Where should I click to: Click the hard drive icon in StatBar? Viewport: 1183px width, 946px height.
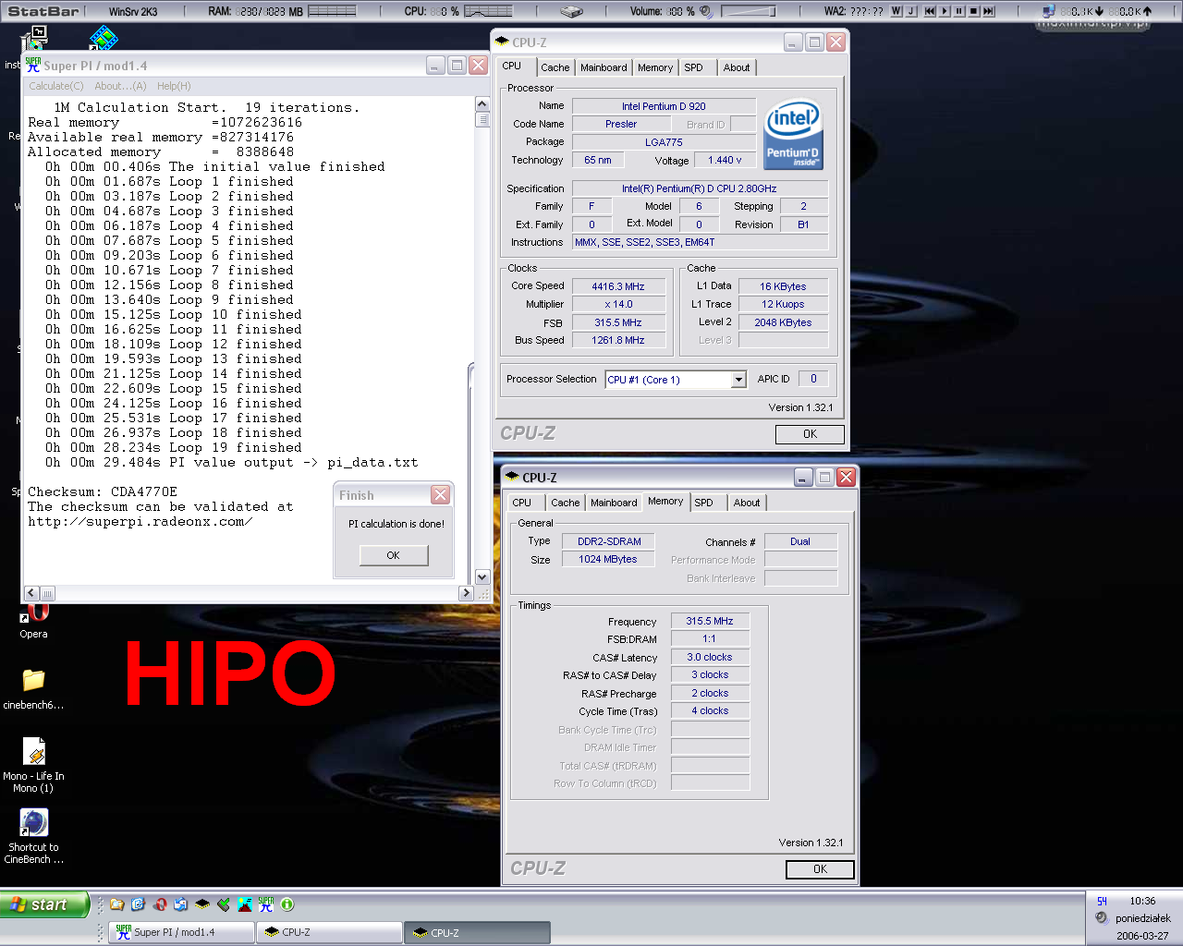(x=572, y=11)
